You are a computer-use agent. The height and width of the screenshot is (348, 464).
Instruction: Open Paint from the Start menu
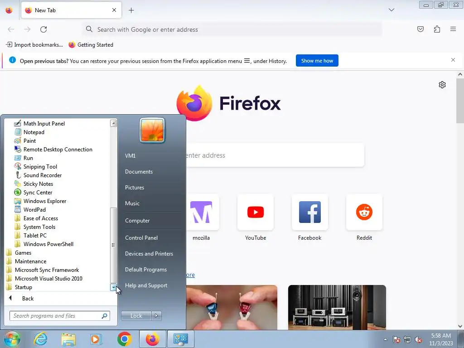pos(29,140)
